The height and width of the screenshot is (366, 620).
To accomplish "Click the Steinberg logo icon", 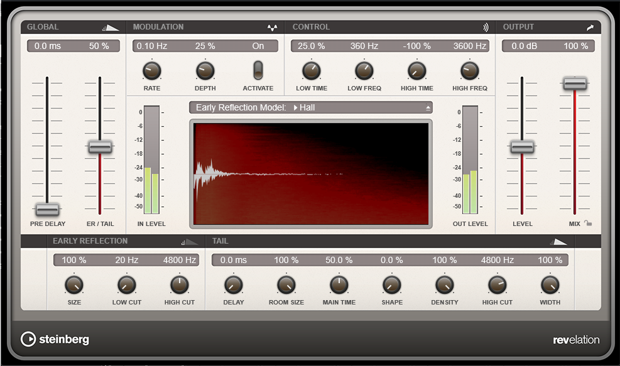I will (x=28, y=339).
